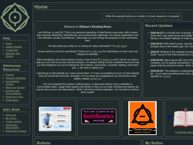This screenshot has width=193, height=145.
Task: Open Getting Started in the Help menu
Action: click(x=14, y=47)
